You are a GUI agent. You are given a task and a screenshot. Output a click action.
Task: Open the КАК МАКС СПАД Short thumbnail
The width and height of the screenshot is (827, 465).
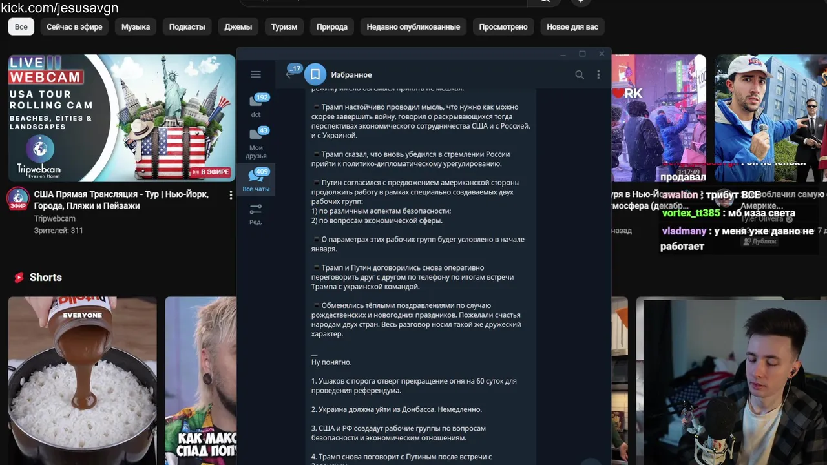coord(200,380)
